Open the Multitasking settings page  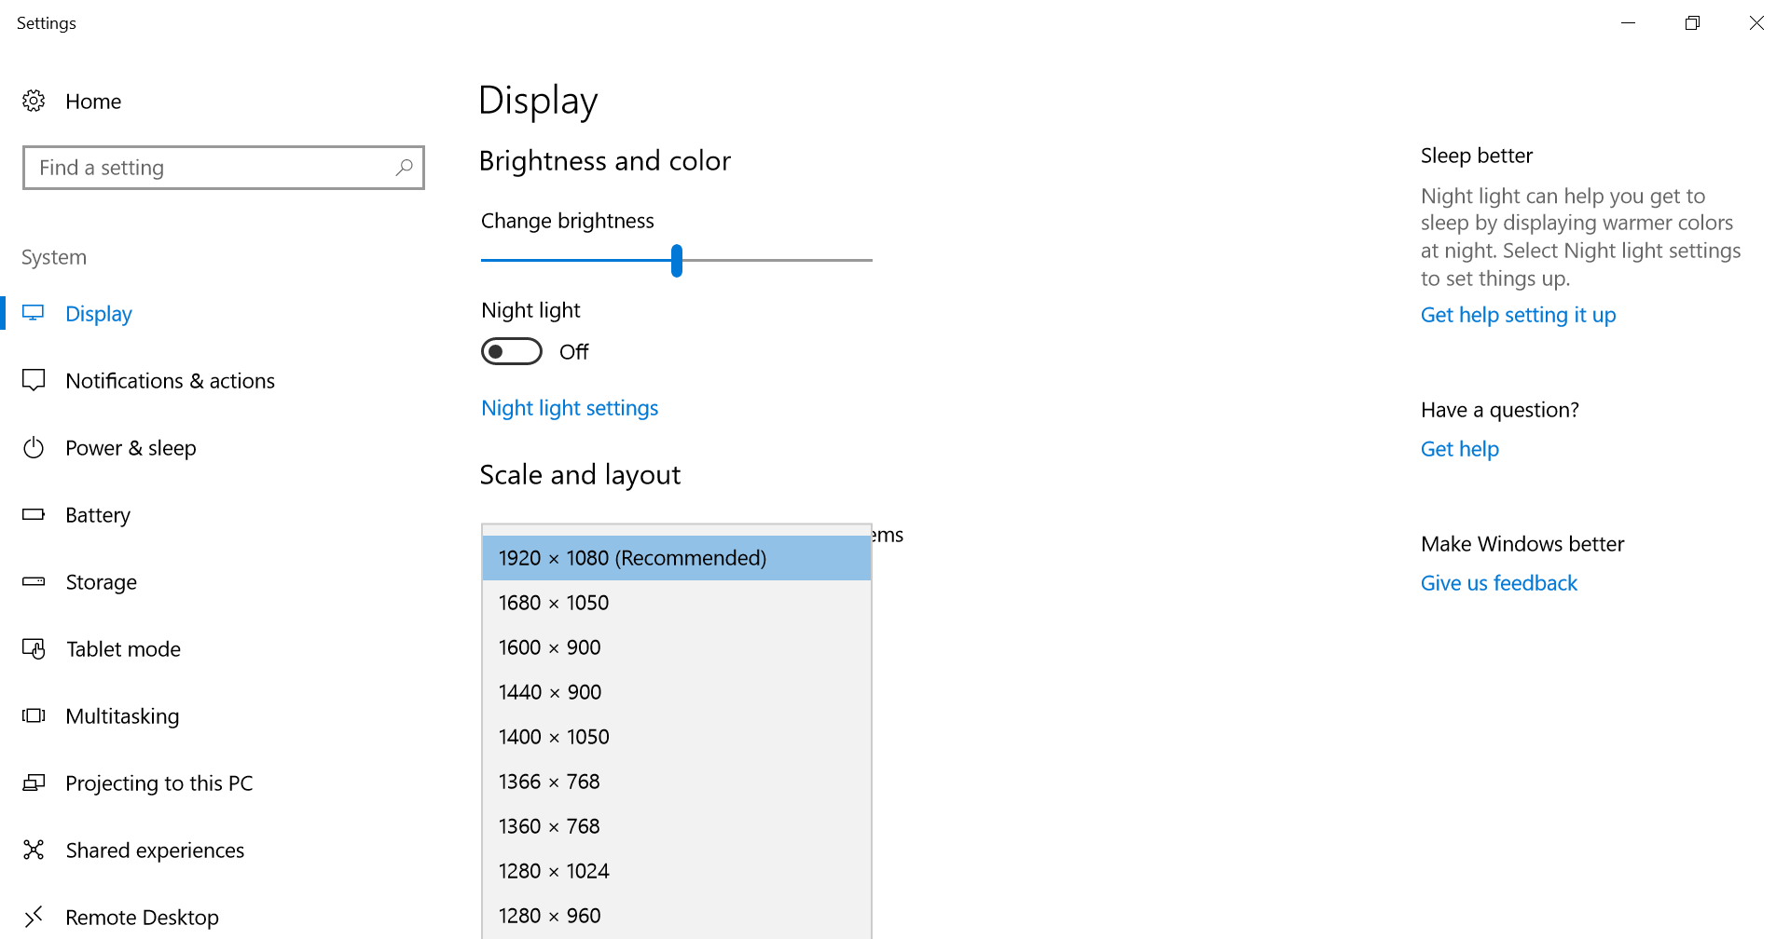coord(122,716)
